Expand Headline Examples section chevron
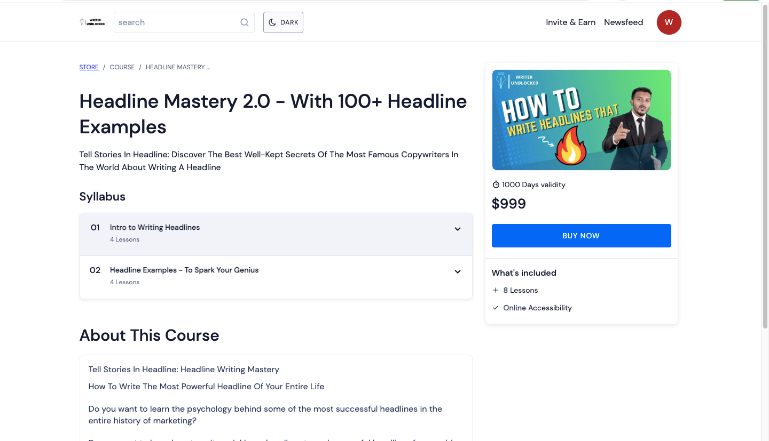This screenshot has height=441, width=769. 458,272
